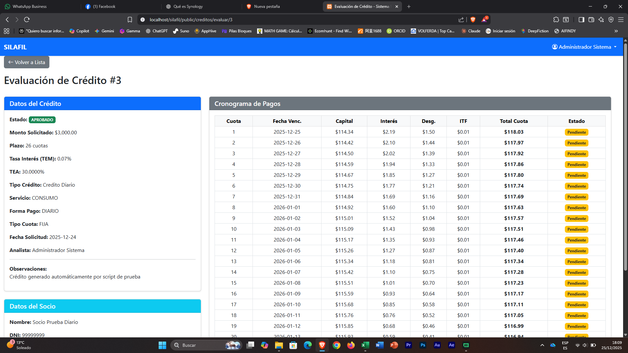Toggle the browser sidebar panel icon

pos(581,20)
